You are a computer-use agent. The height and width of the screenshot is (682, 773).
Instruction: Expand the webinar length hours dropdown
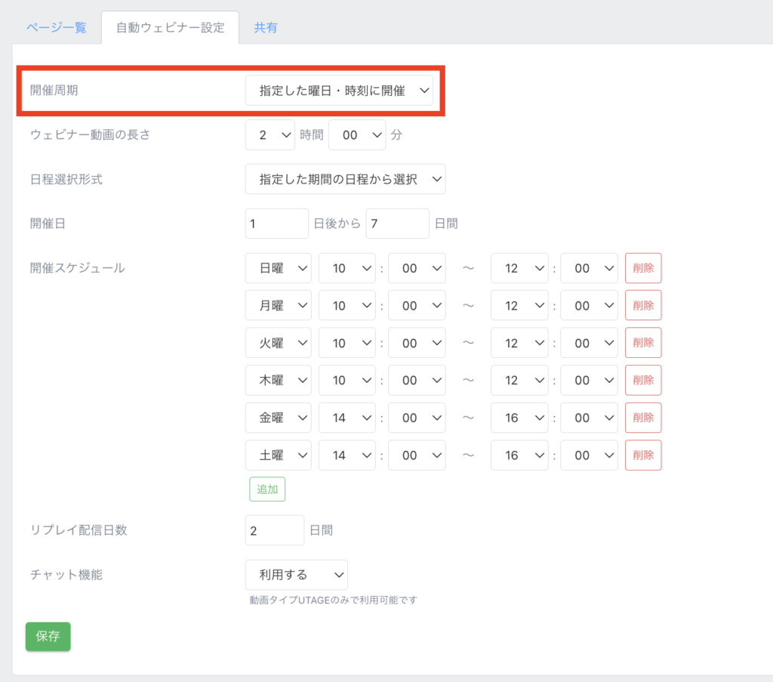click(270, 135)
